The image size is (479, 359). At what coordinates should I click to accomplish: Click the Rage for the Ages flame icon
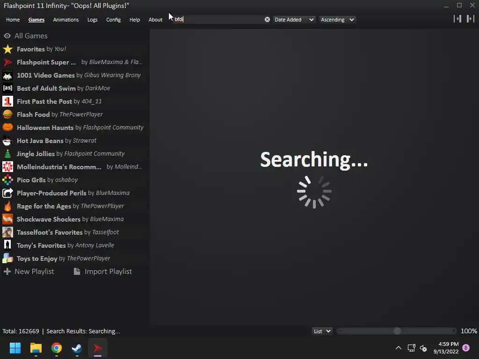[7, 206]
